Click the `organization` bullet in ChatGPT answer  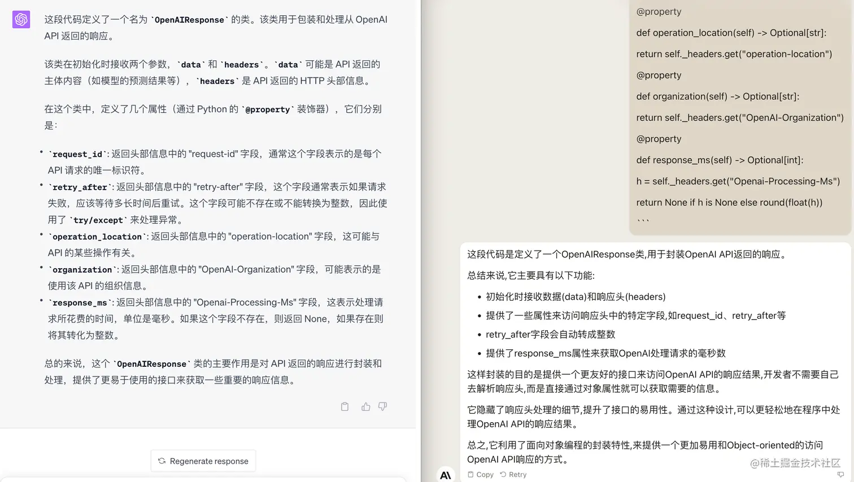215,277
